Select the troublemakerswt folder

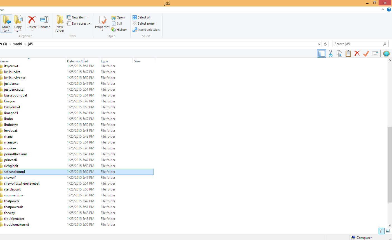point(17,225)
